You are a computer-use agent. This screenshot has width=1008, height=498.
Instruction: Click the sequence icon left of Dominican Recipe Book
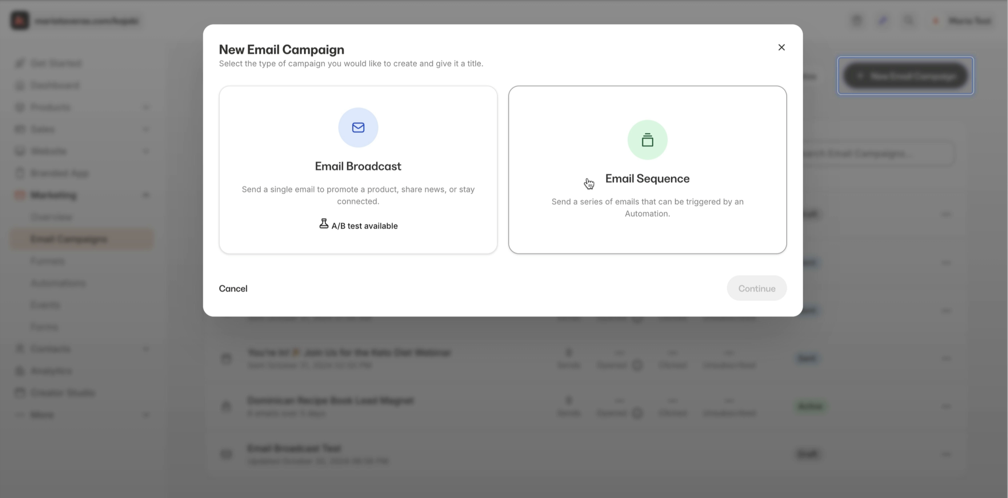click(226, 406)
